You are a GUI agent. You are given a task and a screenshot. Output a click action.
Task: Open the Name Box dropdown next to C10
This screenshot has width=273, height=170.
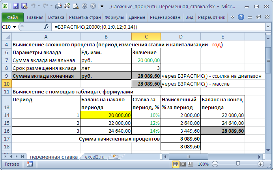pyautogui.click(x=15, y=27)
